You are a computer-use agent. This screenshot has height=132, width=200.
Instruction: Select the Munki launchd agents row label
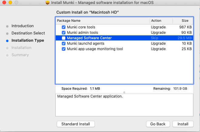(x=85, y=43)
